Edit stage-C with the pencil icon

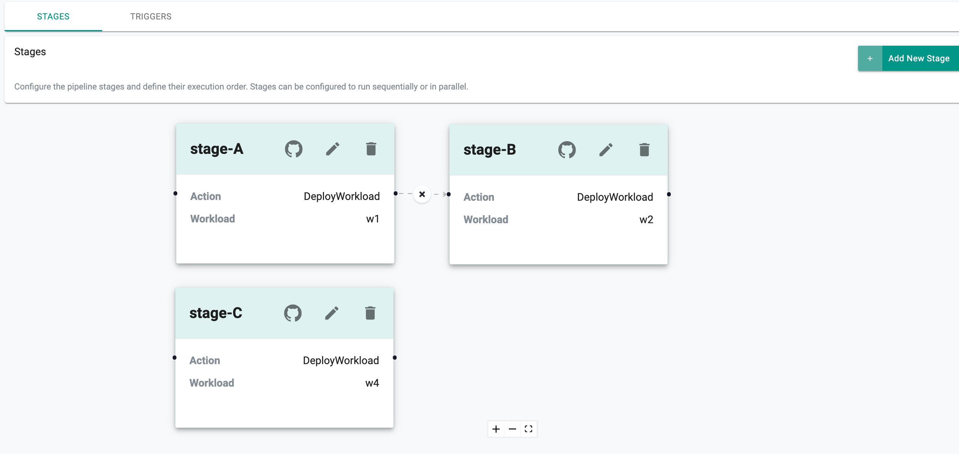[x=332, y=313]
